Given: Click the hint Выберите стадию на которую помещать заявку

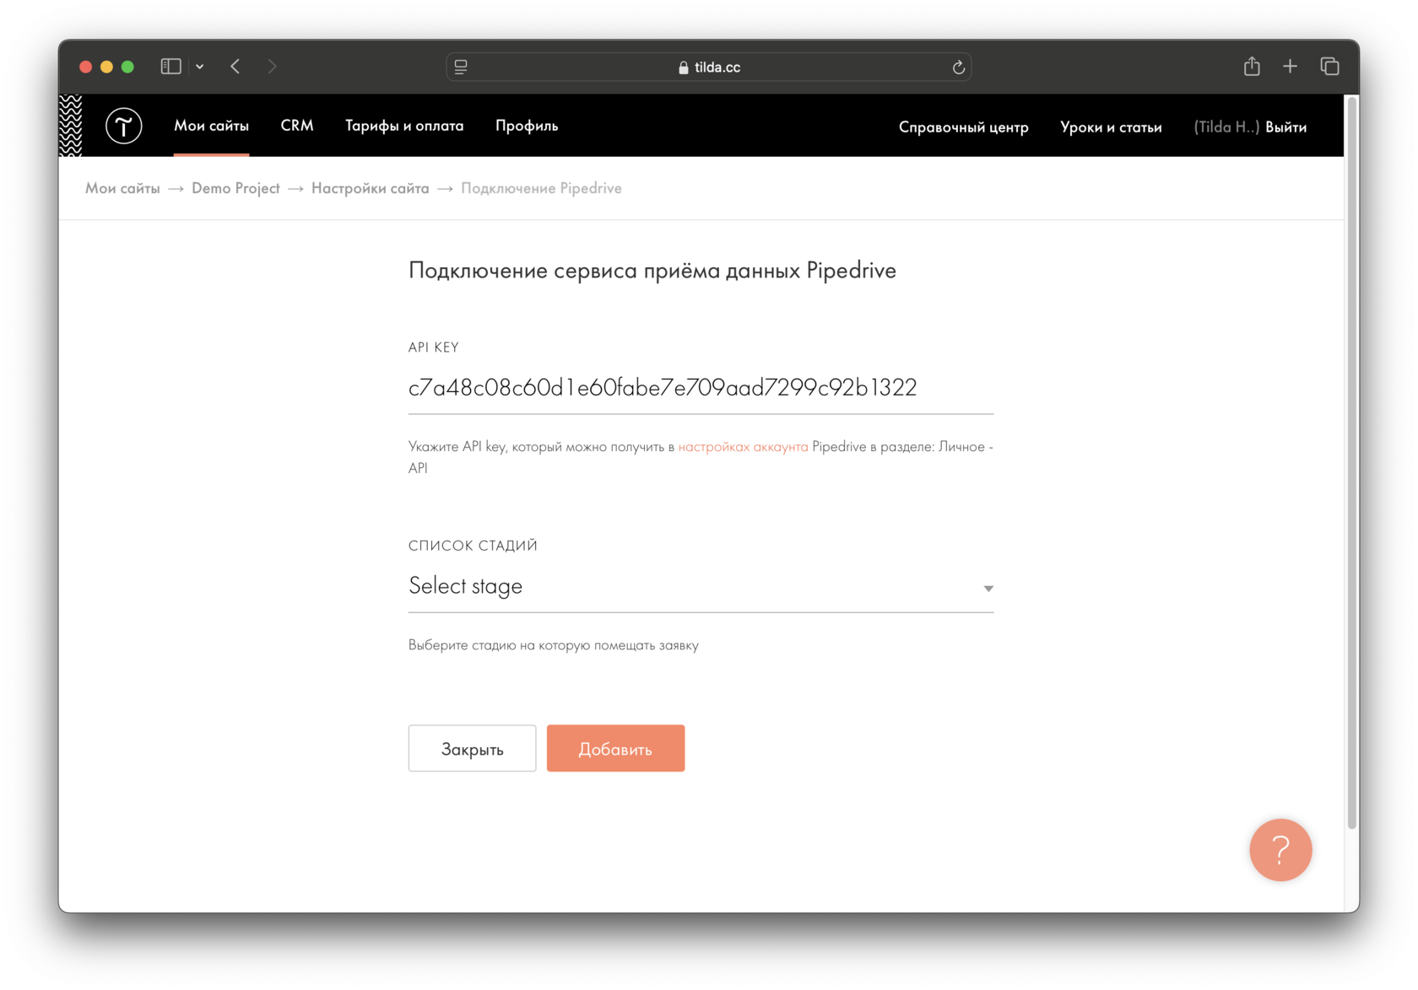Looking at the screenshot, I should tap(554, 645).
